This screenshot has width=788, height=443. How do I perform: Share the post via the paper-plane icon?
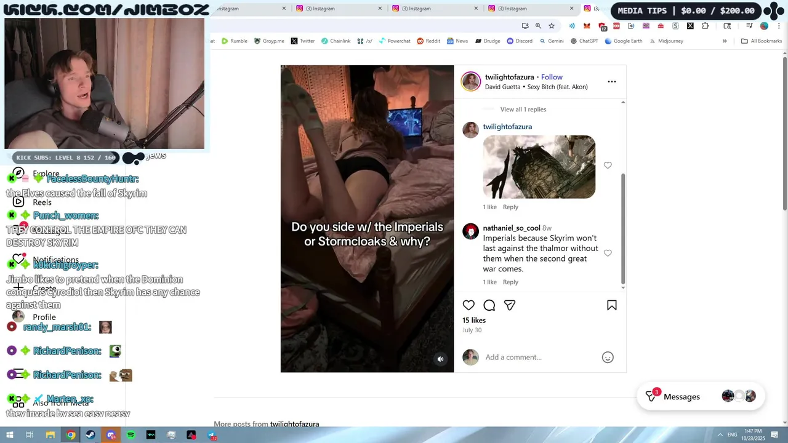point(510,305)
